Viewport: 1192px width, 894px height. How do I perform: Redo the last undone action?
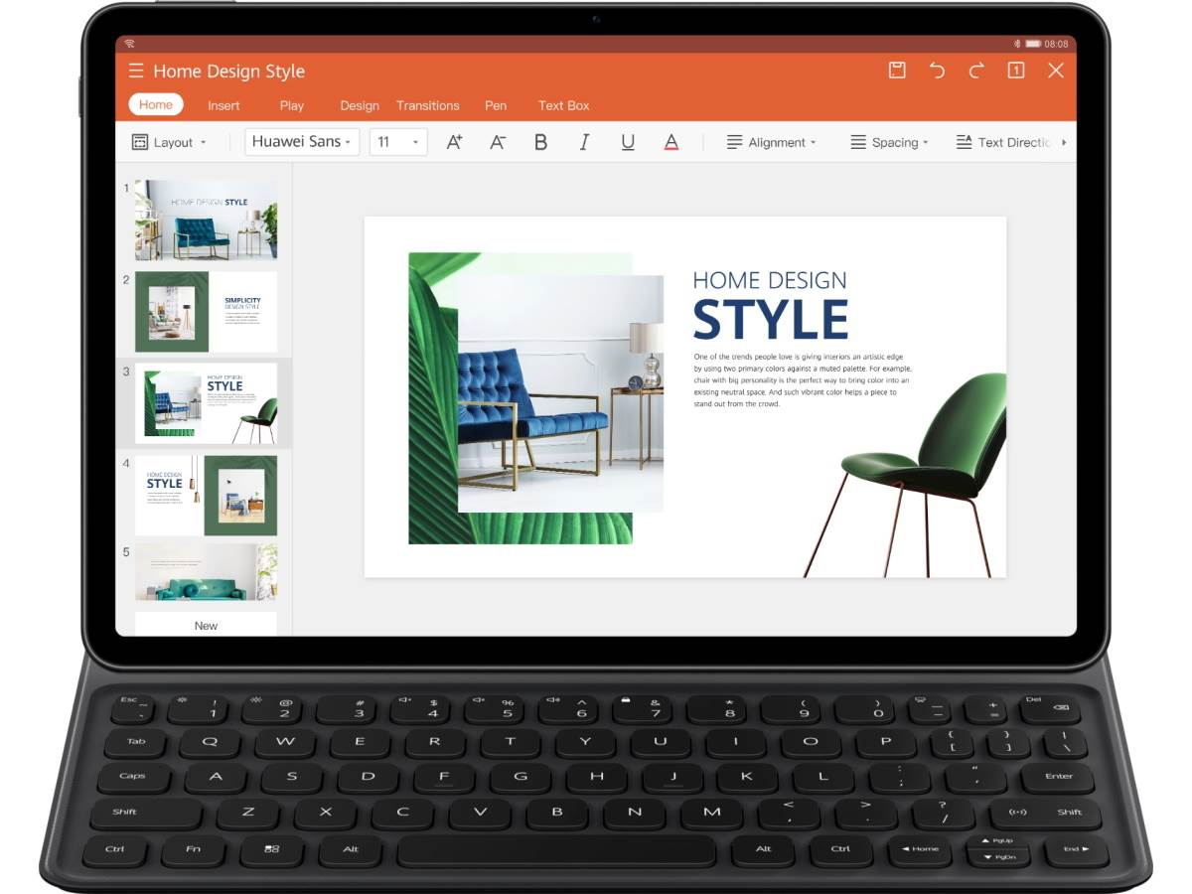[x=976, y=71]
